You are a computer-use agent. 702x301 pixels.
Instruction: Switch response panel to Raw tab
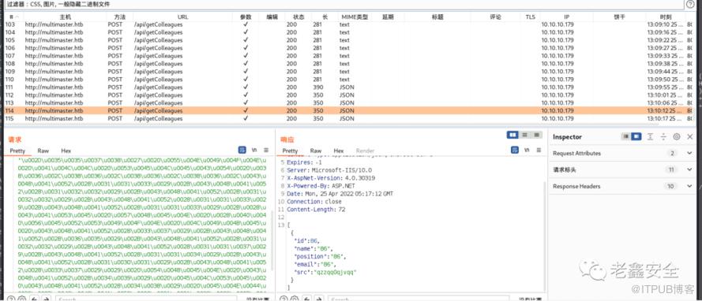point(316,151)
